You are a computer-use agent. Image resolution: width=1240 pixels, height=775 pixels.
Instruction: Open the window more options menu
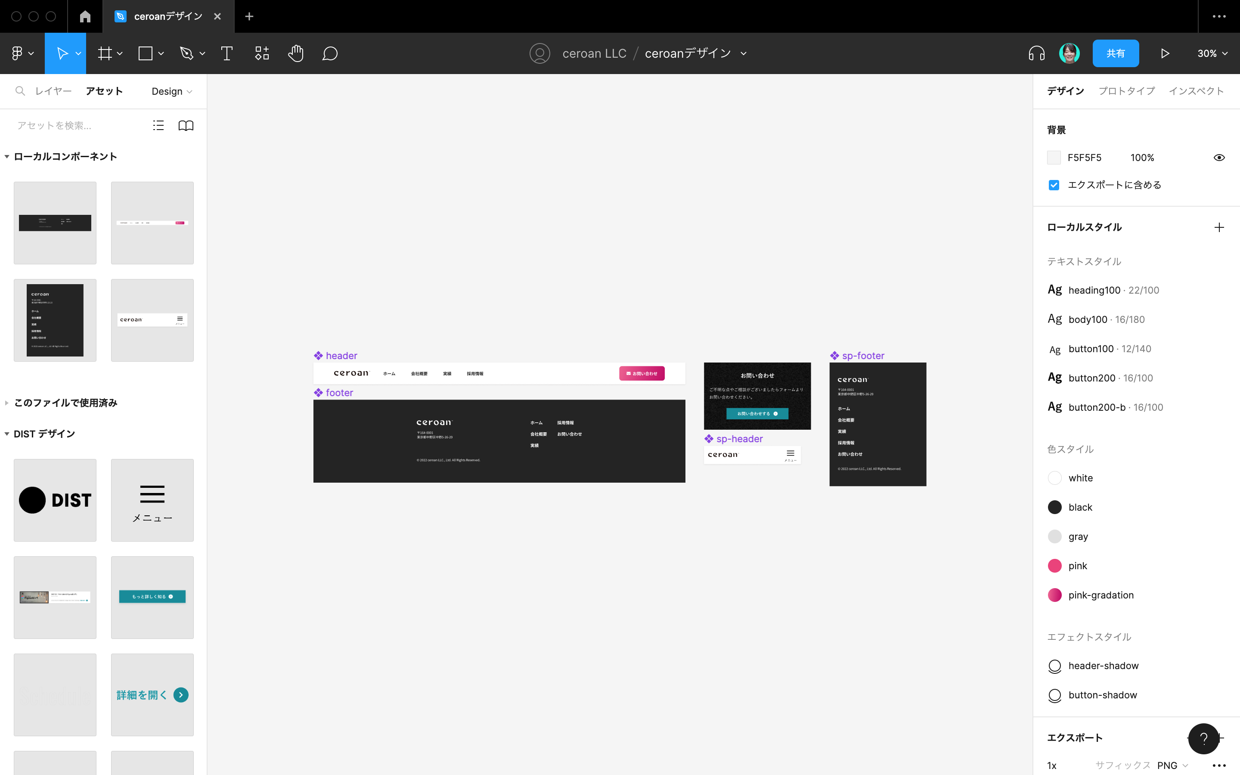click(1219, 16)
